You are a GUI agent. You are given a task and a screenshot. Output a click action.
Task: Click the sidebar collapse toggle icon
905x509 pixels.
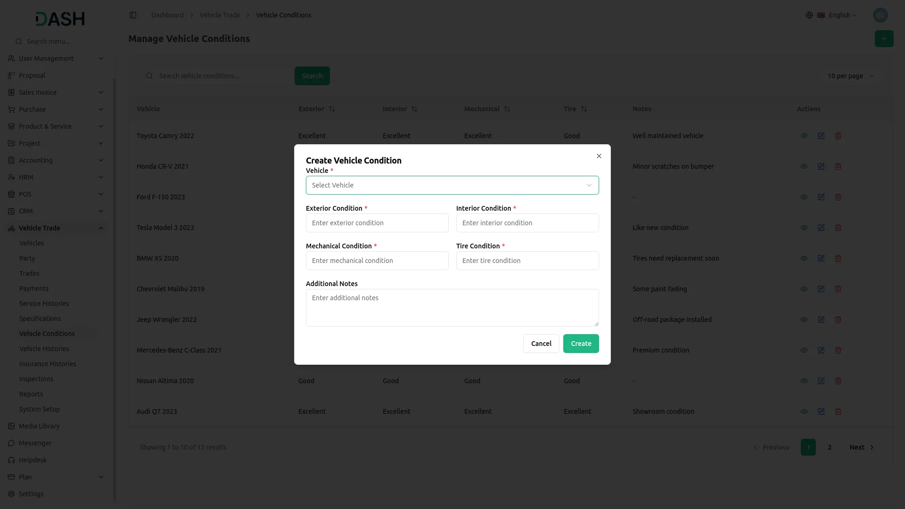coord(133,15)
